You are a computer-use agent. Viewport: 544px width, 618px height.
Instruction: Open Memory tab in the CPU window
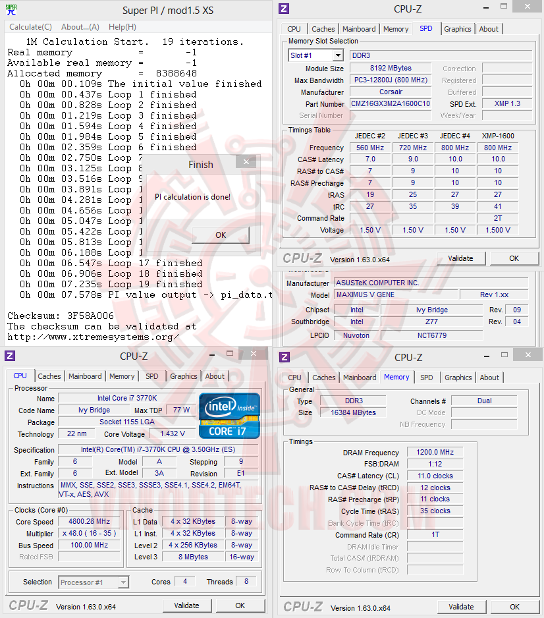pos(122,376)
